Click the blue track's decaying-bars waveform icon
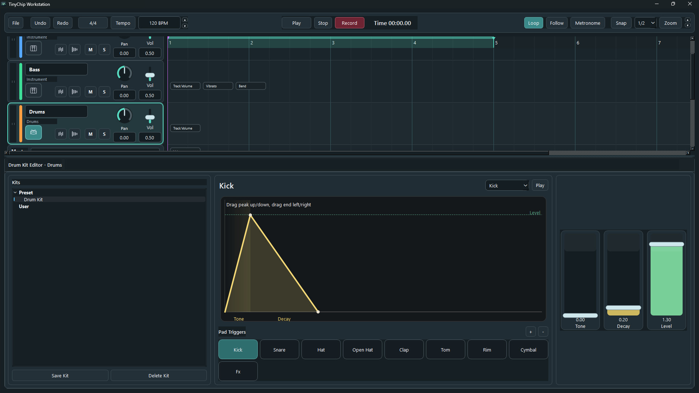Image resolution: width=699 pixels, height=393 pixels. 75,50
